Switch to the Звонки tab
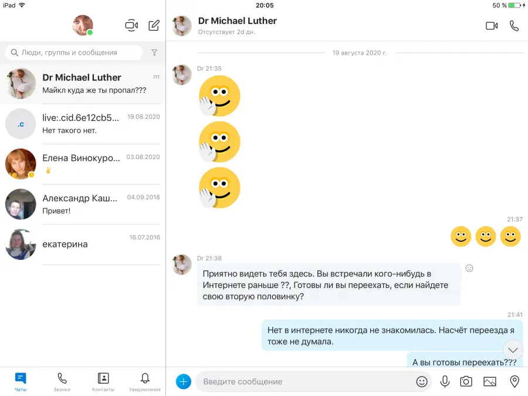 pyautogui.click(x=62, y=382)
